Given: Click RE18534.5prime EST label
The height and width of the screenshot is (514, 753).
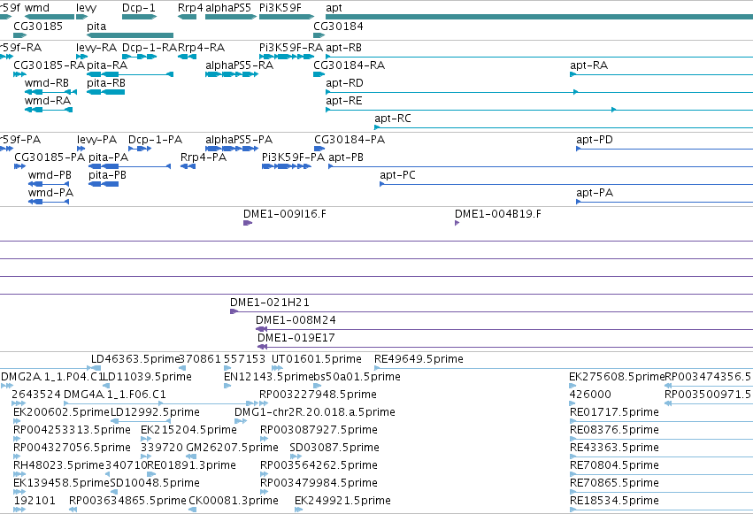Looking at the screenshot, I should pos(614,501).
